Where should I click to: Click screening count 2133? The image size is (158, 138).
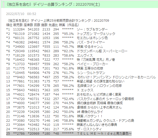46,29
